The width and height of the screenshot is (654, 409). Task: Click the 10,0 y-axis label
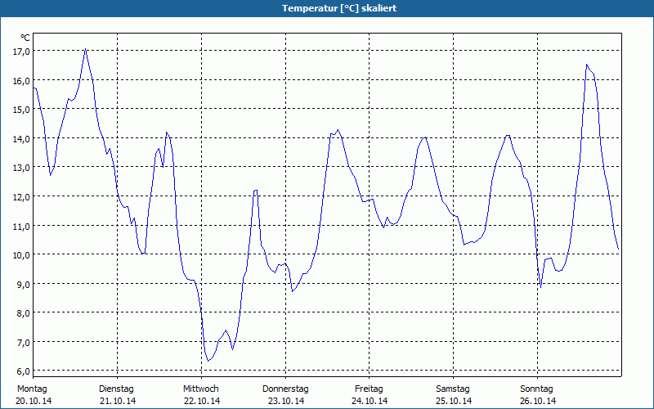21,254
